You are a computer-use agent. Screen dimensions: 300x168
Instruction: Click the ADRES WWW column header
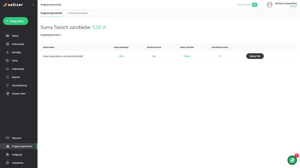coord(49,47)
